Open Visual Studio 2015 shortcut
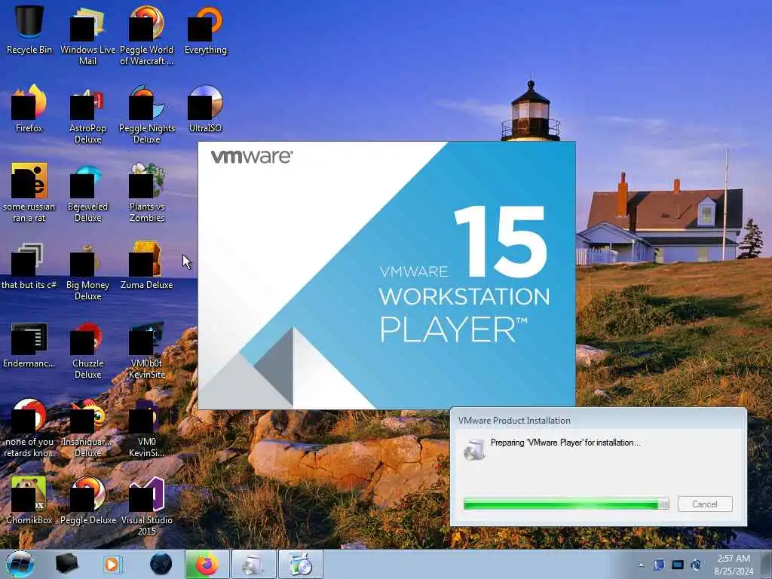Image resolution: width=772 pixels, height=579 pixels. click(147, 507)
